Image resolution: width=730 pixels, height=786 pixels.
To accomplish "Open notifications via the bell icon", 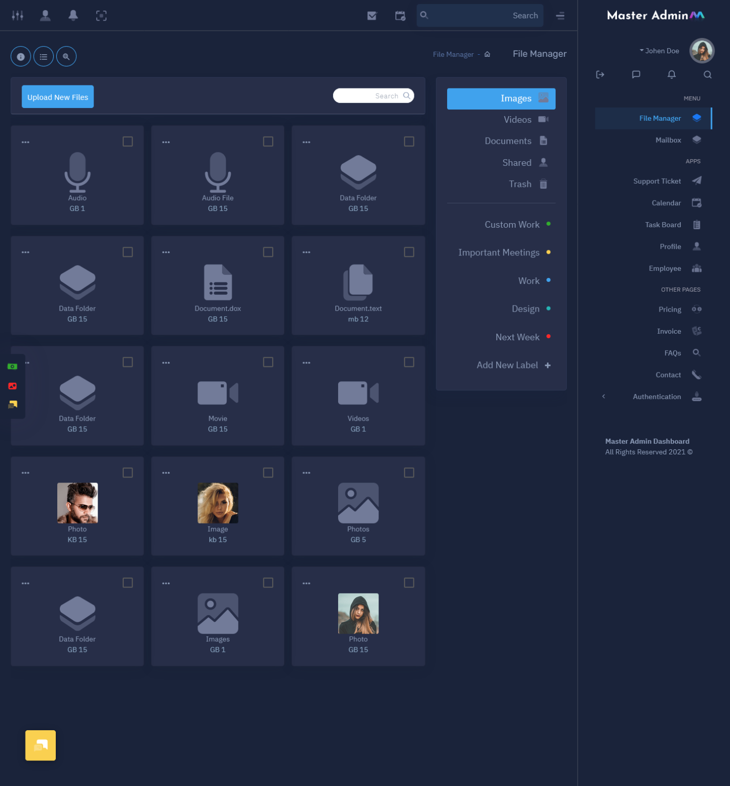I will coord(73,15).
